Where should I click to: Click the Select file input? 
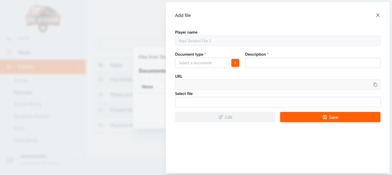[278, 102]
